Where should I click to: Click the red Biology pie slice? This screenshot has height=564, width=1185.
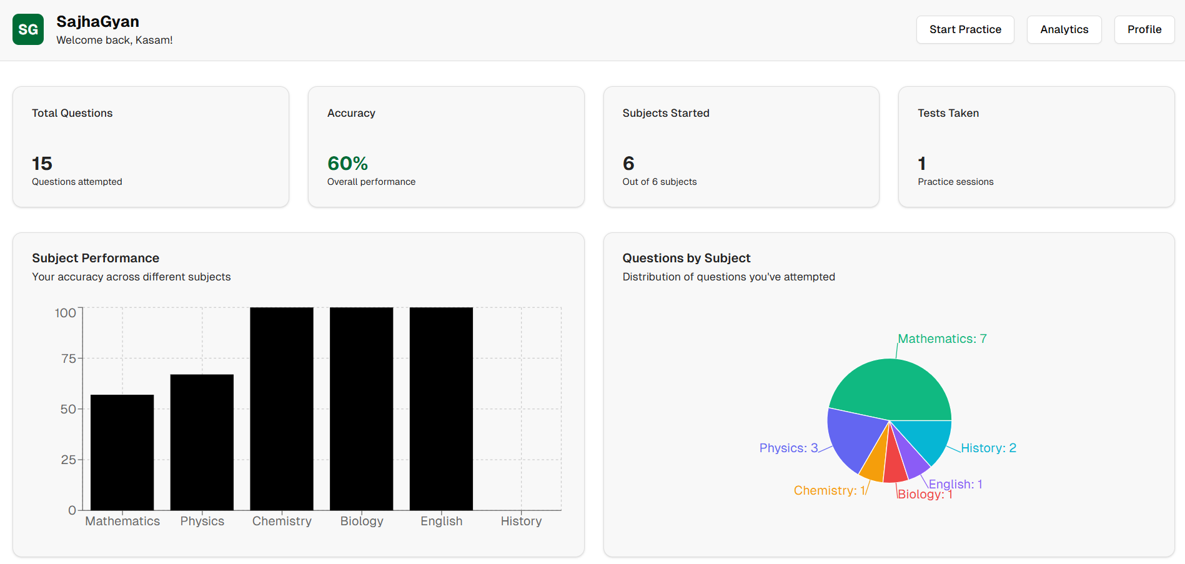894,467
